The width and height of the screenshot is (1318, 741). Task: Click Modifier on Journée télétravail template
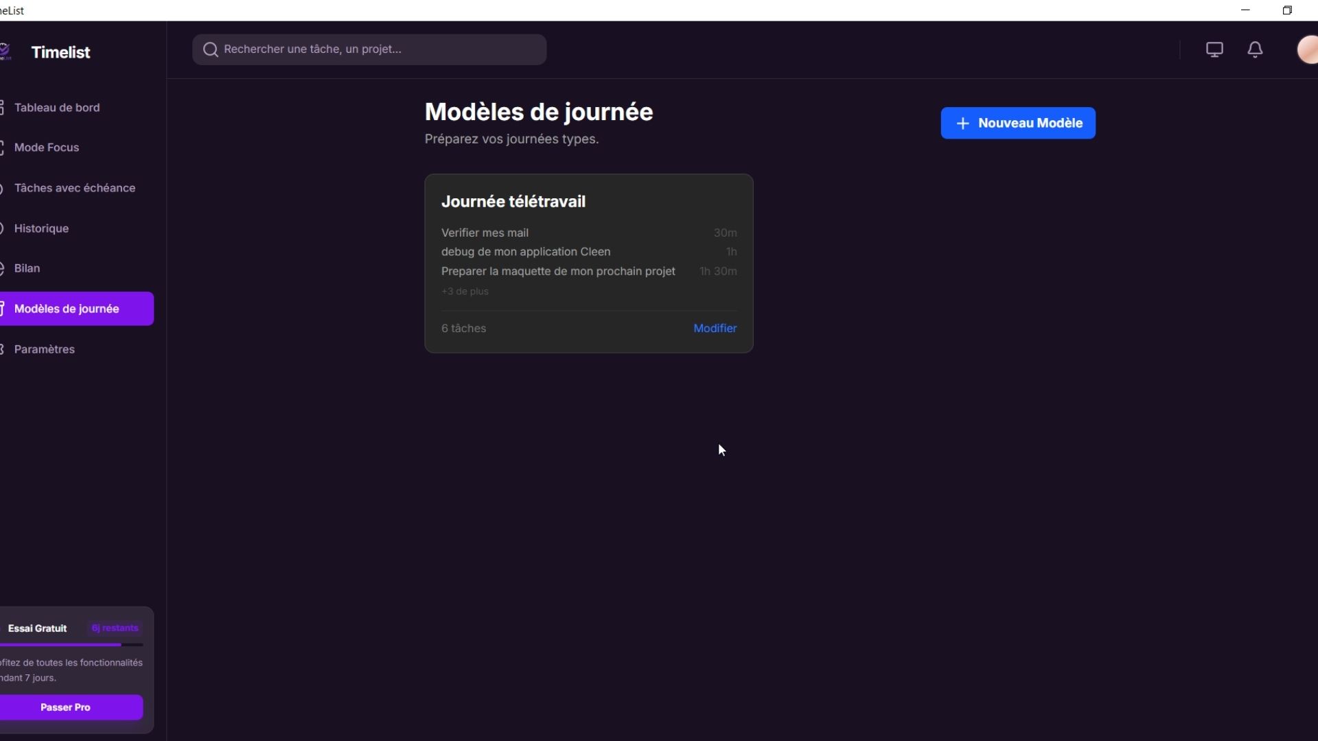click(715, 328)
